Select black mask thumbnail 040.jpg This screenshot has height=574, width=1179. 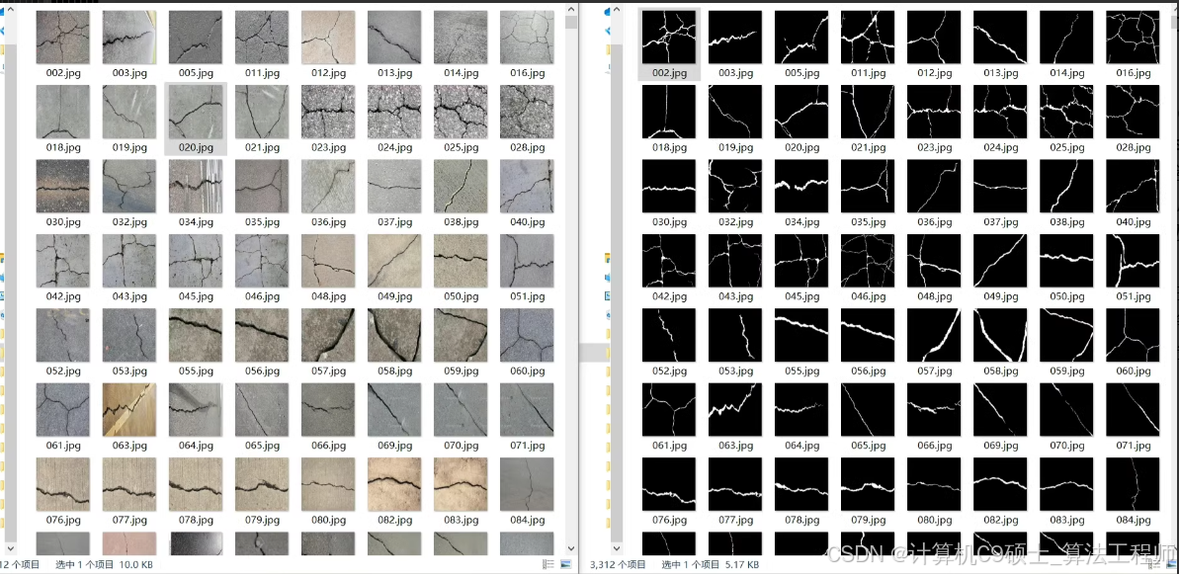(x=1134, y=187)
